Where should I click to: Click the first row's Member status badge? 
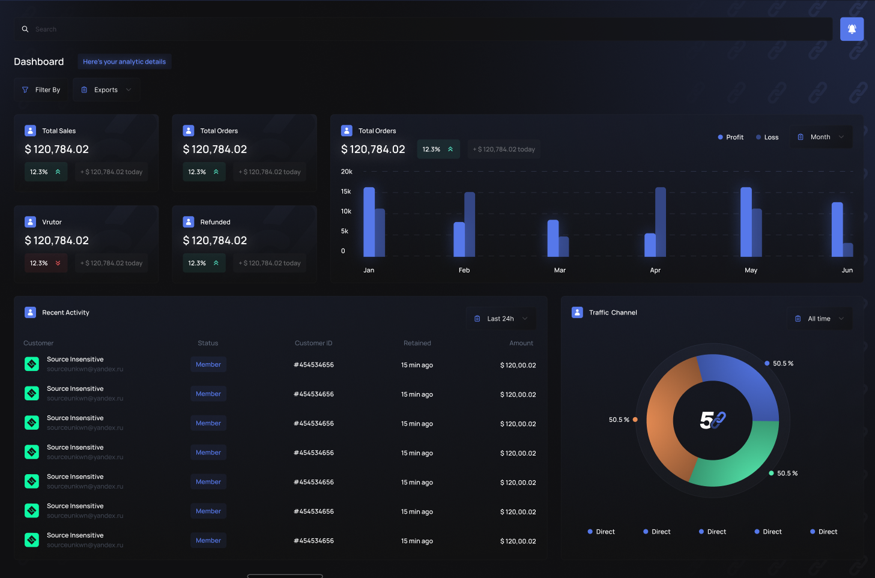pyautogui.click(x=208, y=364)
